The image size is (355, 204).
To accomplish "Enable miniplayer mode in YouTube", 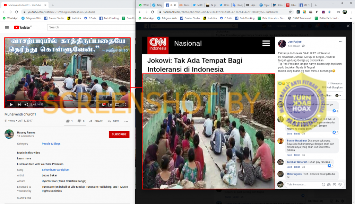I will click(x=110, y=104).
